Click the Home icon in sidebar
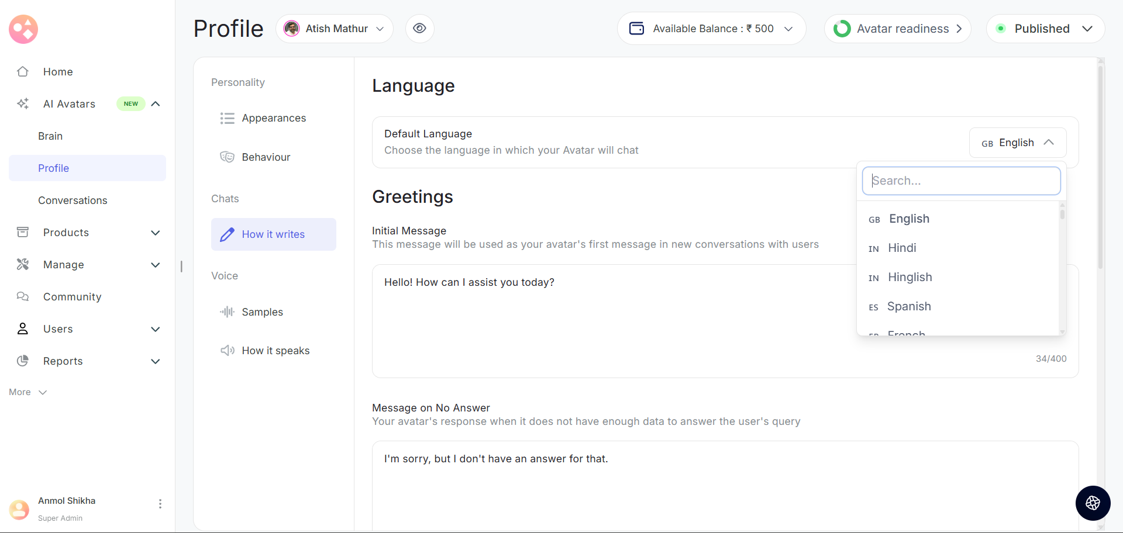Screen dimensions: 1123x533 (23, 72)
